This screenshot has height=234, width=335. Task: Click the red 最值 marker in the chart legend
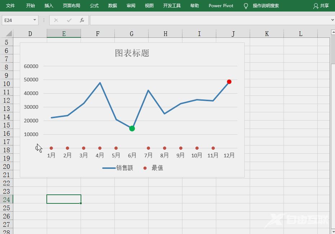coord(145,168)
